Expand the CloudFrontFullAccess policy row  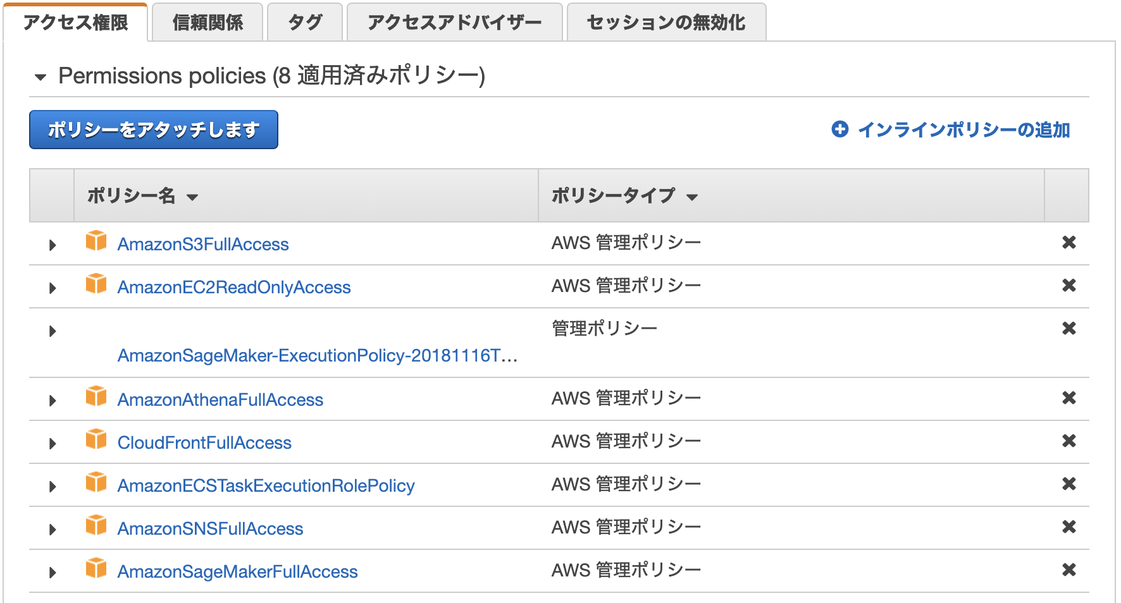point(53,443)
